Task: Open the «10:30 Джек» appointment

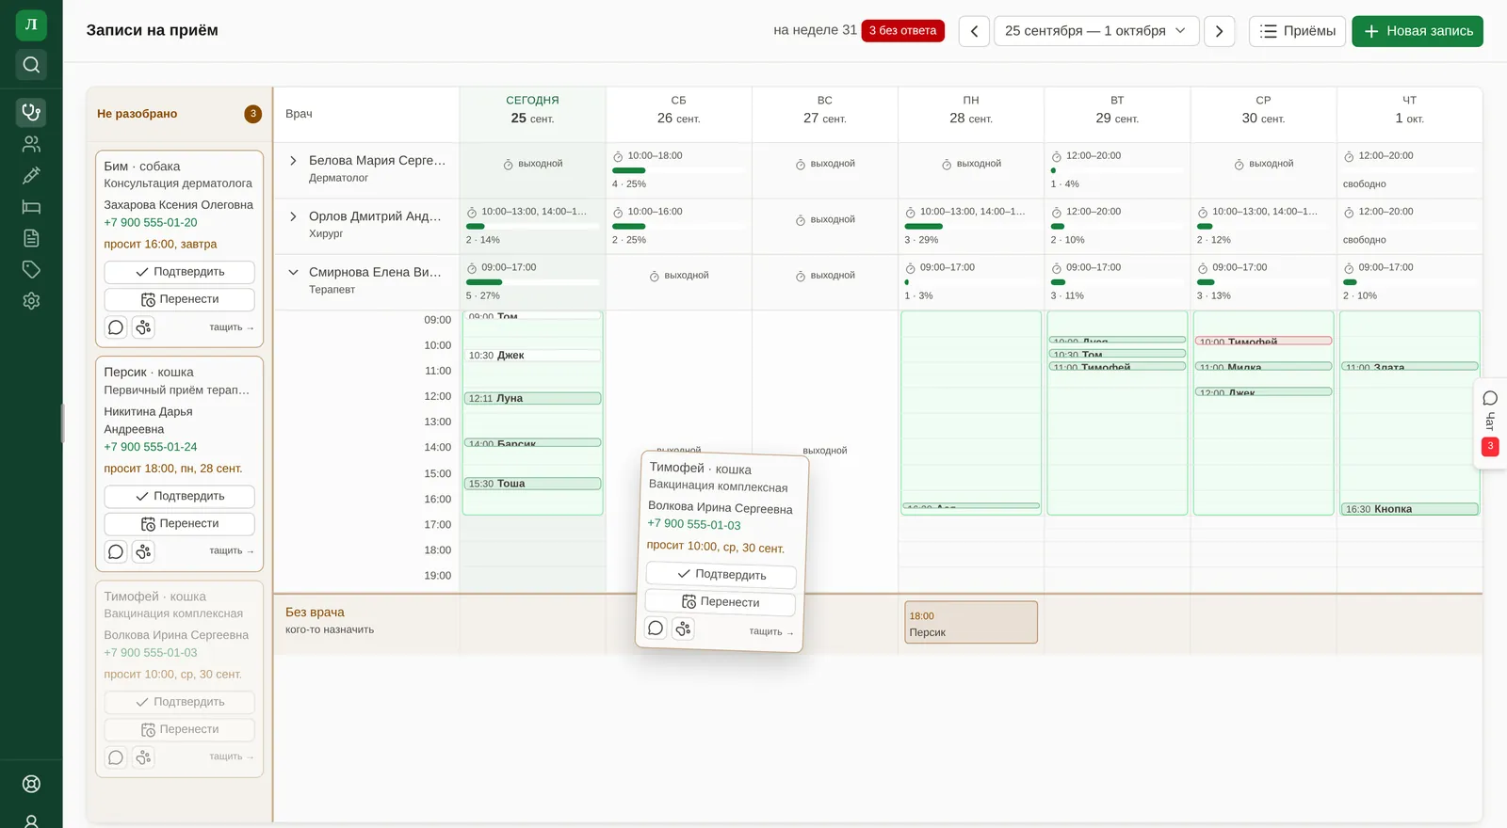Action: coord(532,356)
